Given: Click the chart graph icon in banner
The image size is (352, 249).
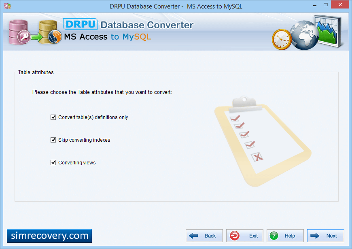Looking at the screenshot, I should tap(328, 30).
